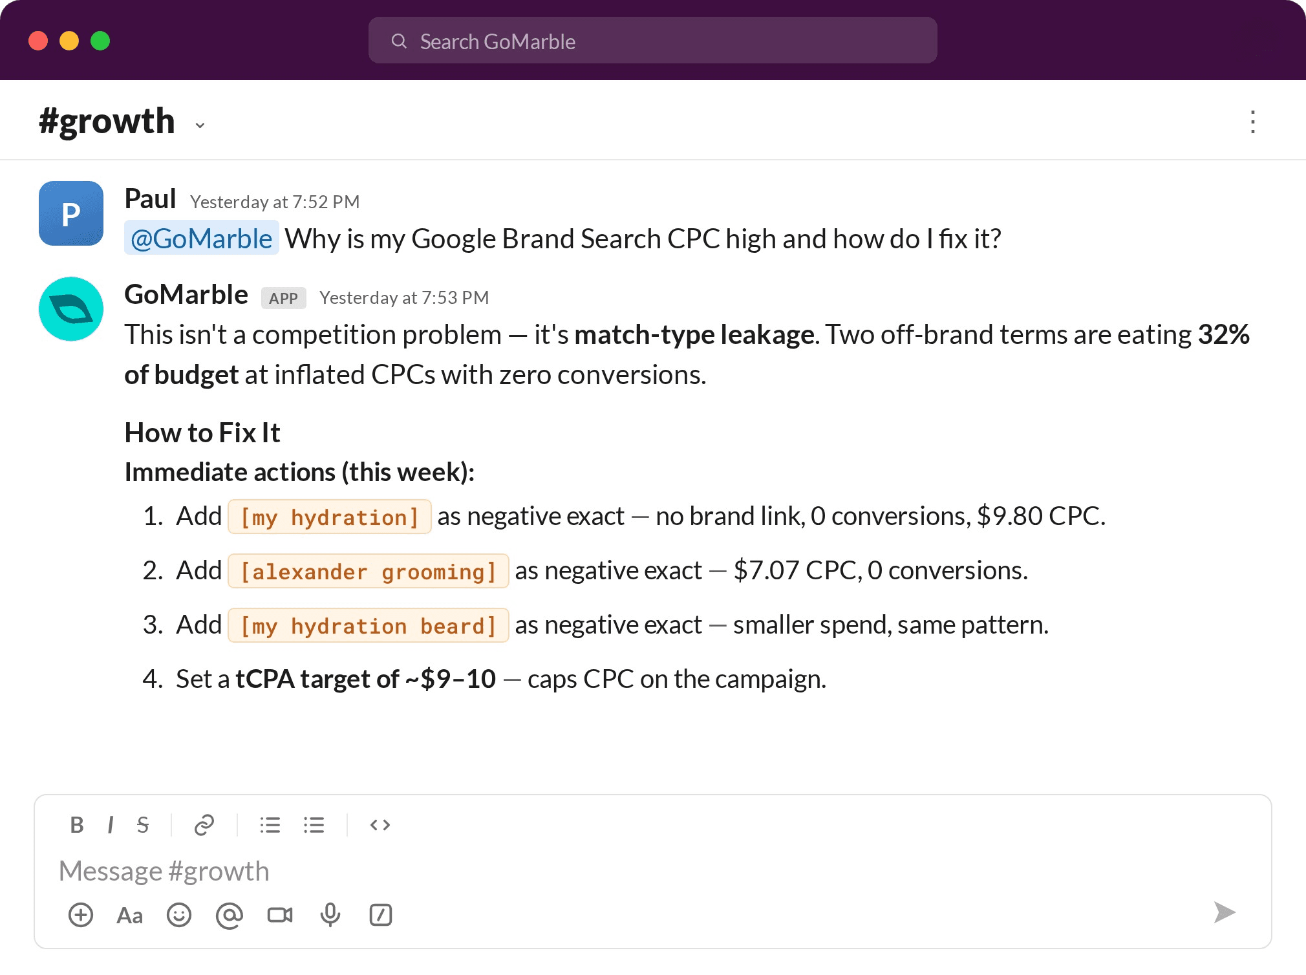Viewport: 1306px width, 975px height.
Task: Select the bulleted list icon
Action: point(314,825)
